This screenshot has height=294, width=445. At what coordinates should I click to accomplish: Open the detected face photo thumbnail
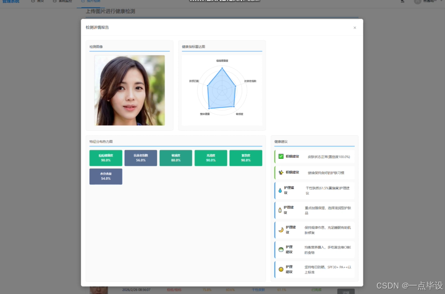pos(130,90)
